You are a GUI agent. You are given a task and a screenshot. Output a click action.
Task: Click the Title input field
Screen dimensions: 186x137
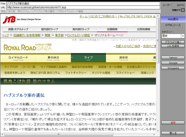83,4
